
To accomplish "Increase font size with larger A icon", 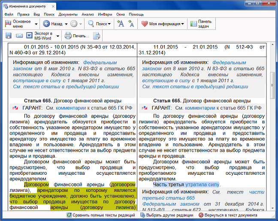I will click(x=121, y=24).
